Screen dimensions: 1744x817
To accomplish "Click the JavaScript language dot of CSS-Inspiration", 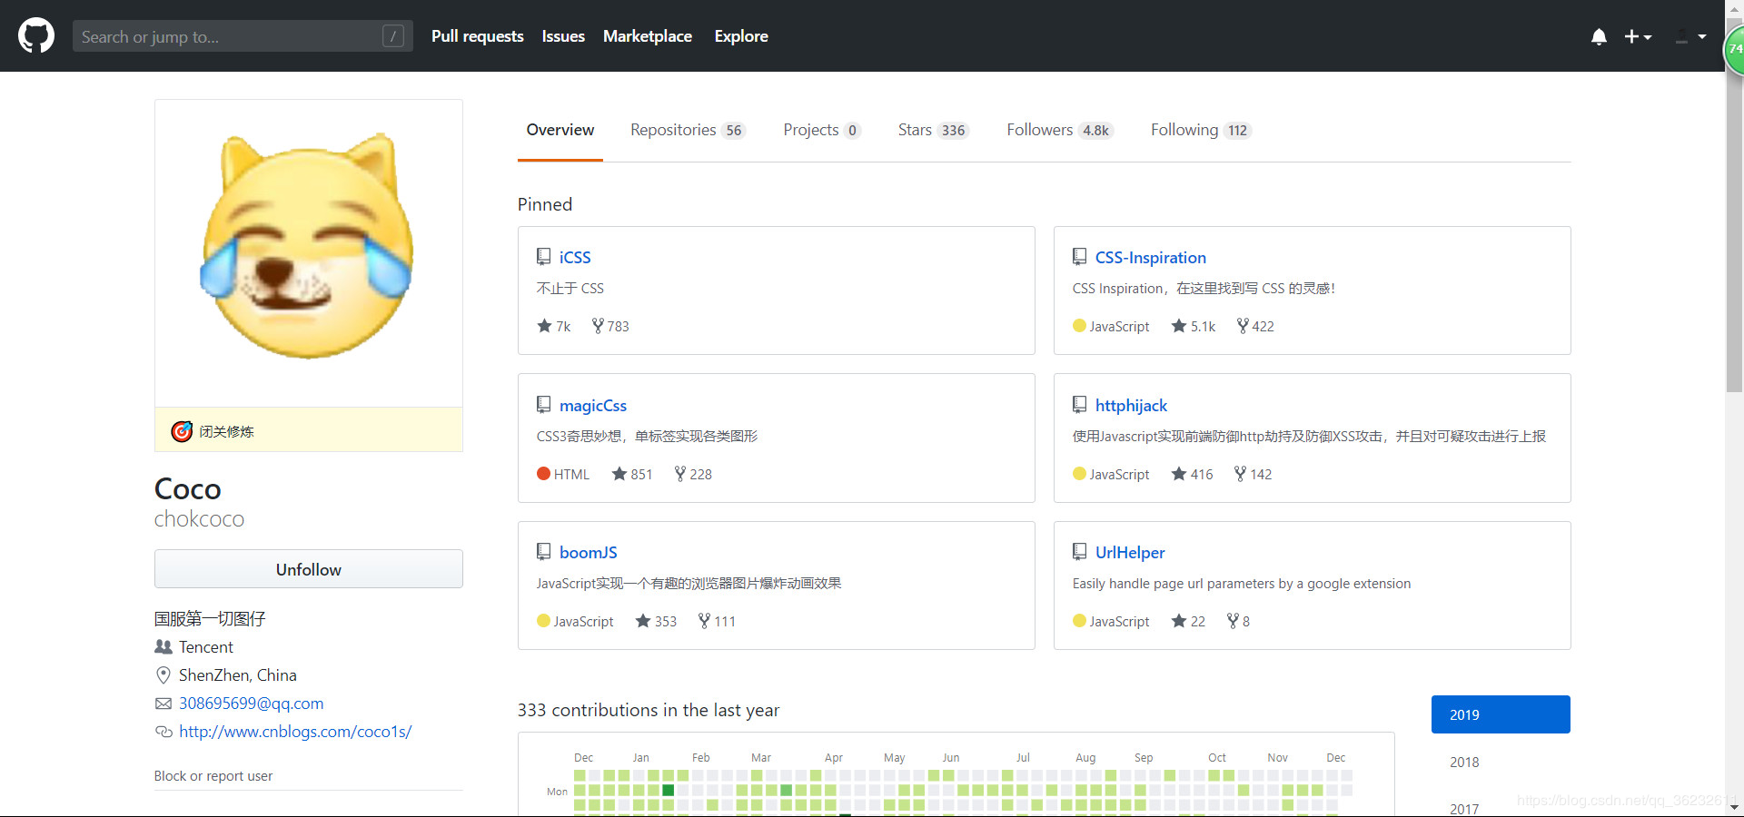I will 1079,326.
